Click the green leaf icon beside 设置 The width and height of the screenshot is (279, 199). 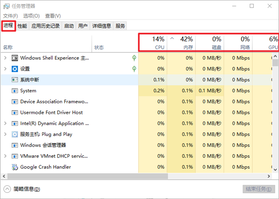click(x=134, y=69)
